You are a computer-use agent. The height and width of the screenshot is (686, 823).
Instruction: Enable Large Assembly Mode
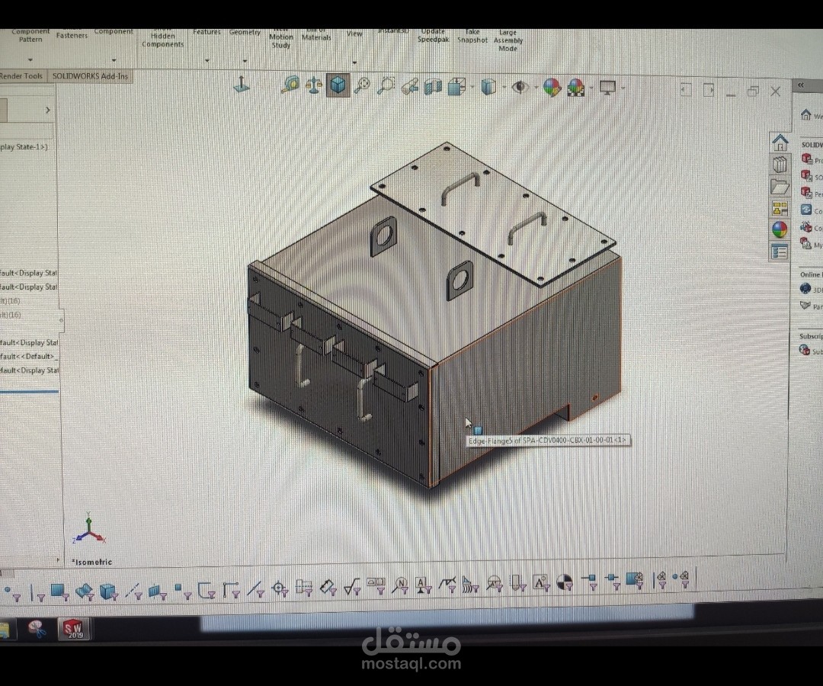[x=507, y=37]
